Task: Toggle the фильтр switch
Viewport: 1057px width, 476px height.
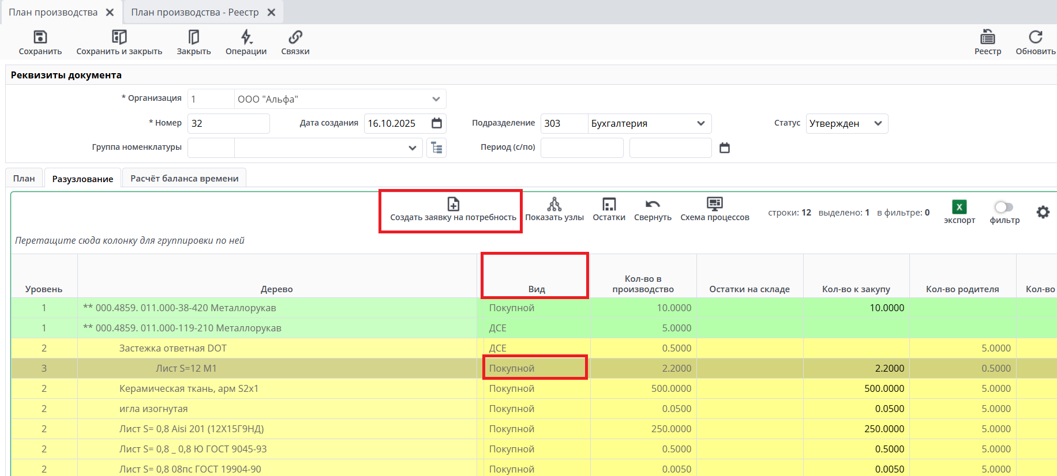Action: (1004, 207)
